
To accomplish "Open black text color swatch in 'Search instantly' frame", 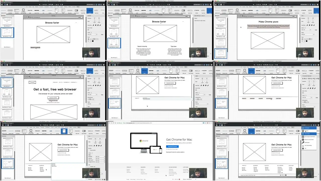I will 92,41.
